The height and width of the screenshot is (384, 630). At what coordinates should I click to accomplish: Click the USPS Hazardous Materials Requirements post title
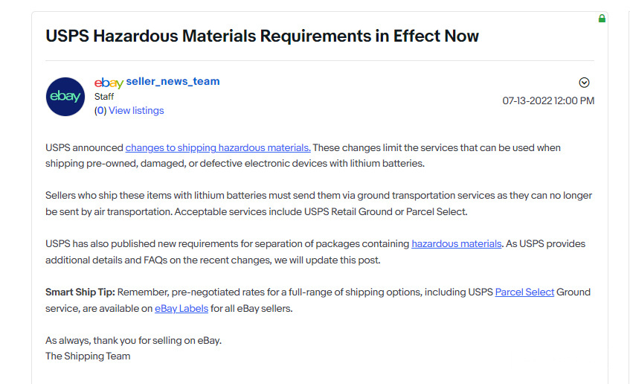262,36
